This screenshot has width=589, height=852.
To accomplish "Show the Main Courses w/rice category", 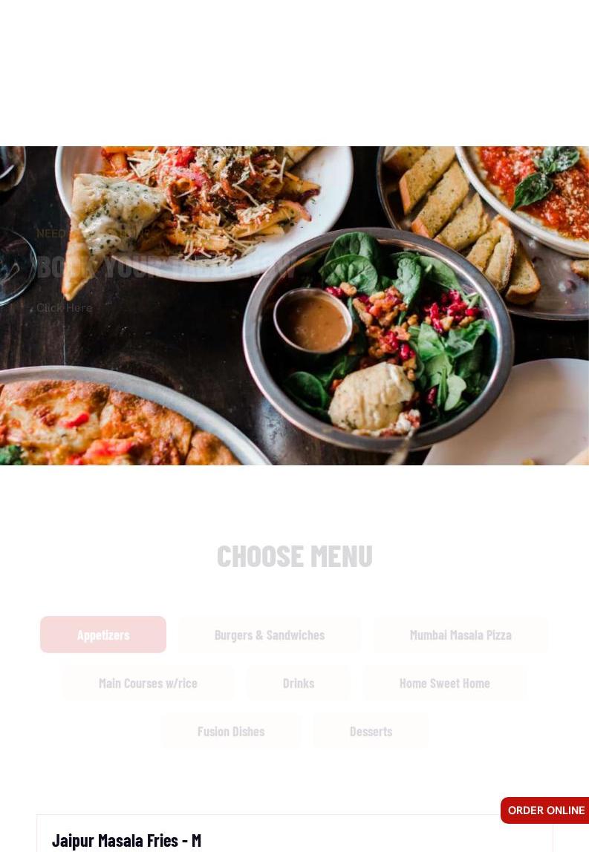I will [148, 683].
